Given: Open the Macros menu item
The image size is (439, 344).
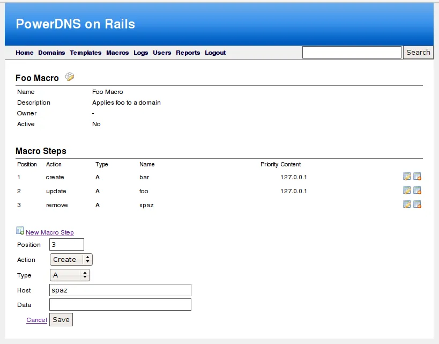Looking at the screenshot, I should click(x=117, y=53).
